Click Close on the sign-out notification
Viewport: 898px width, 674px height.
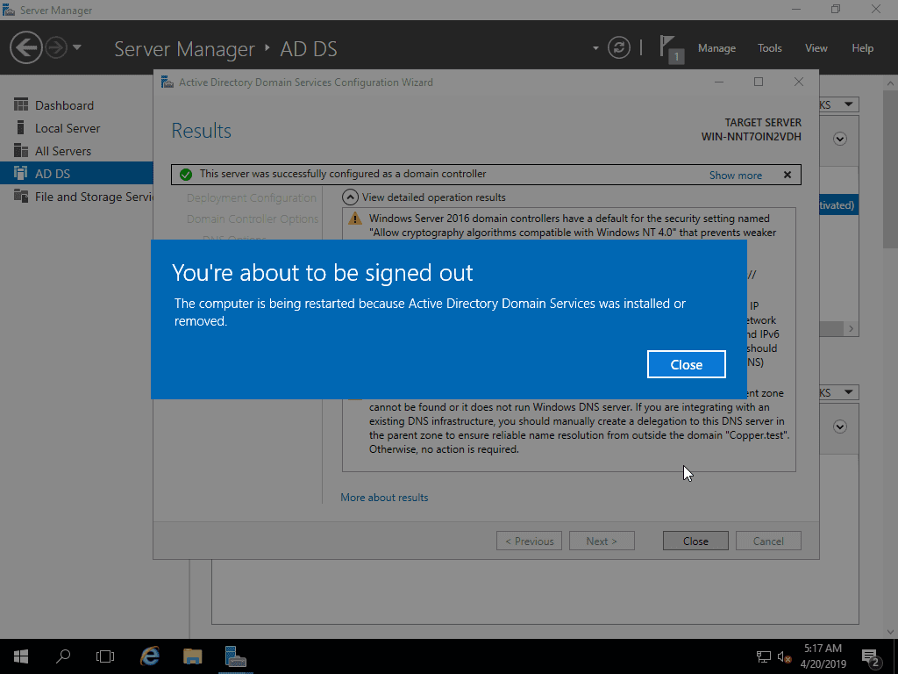coord(686,364)
